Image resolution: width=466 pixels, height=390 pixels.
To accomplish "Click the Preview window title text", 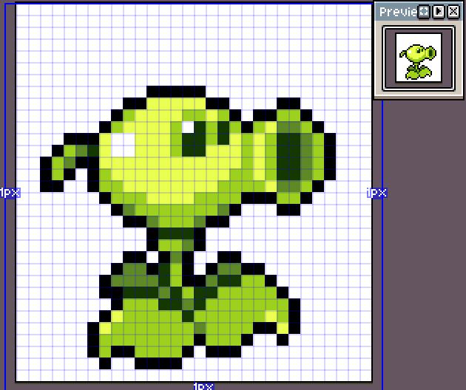I will coord(398,12).
